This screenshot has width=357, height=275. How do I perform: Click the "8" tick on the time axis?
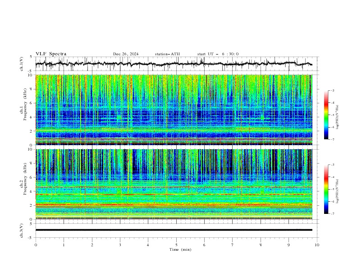(261, 245)
